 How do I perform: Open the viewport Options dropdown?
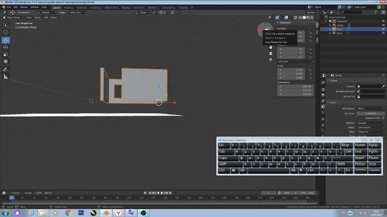312,12
